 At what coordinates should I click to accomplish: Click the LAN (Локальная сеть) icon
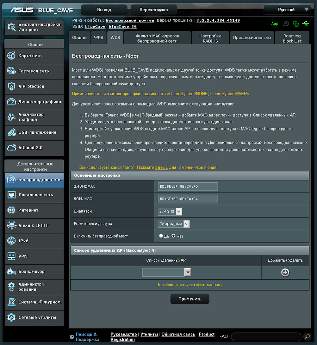click(11, 195)
